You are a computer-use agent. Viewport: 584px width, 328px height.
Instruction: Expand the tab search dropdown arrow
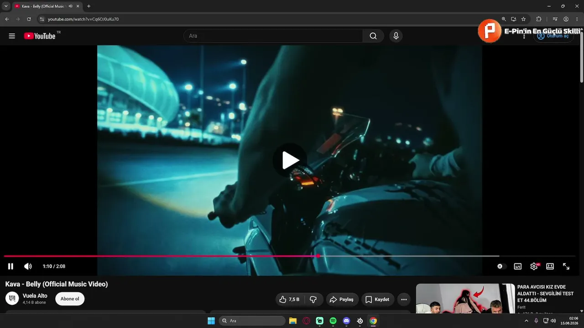[6, 6]
